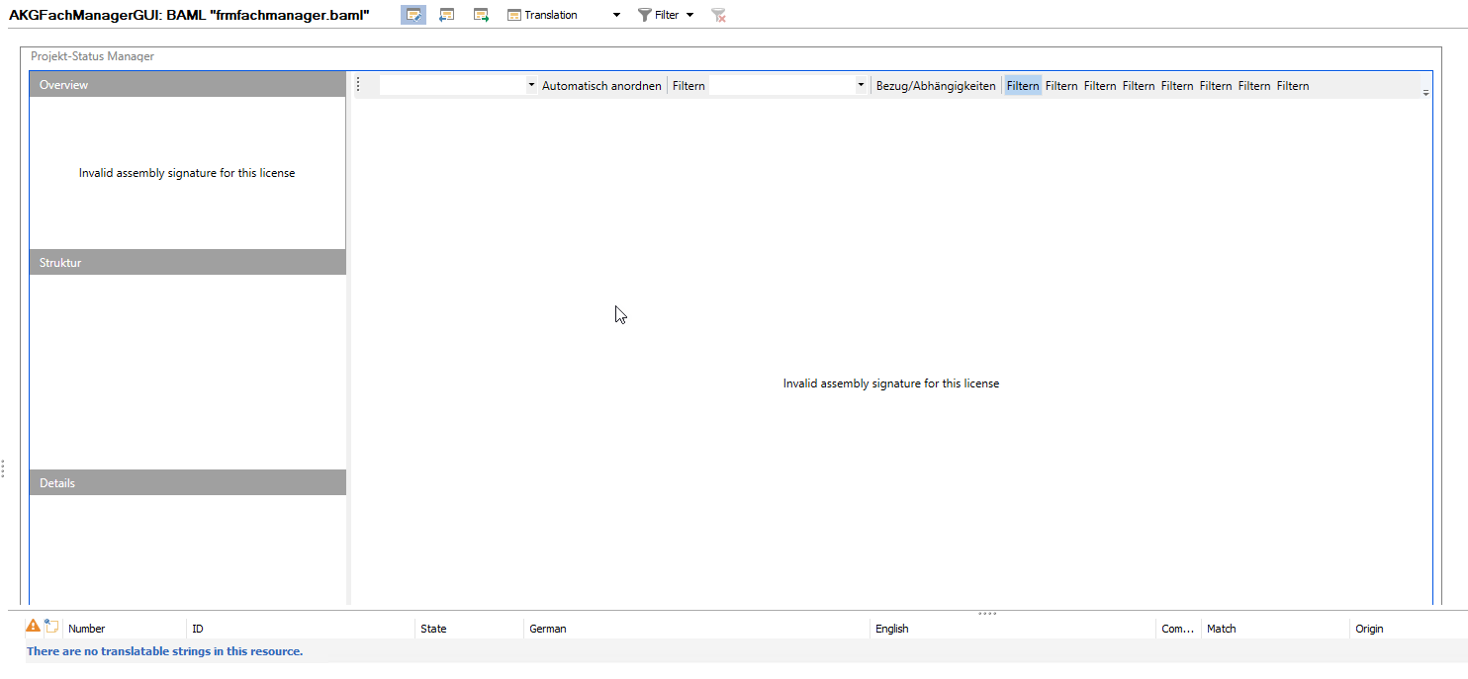Screen dimensions: 1468x679
Task: Open the Translation view dropdown arrow
Action: click(x=616, y=15)
